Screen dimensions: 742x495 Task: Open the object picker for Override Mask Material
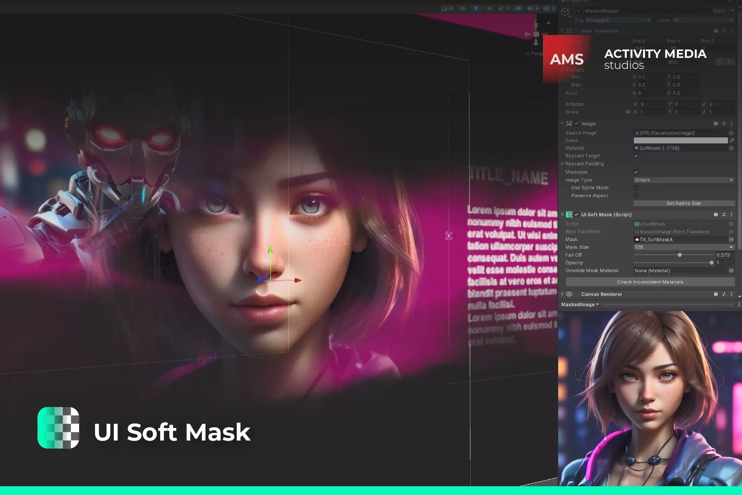coord(731,270)
